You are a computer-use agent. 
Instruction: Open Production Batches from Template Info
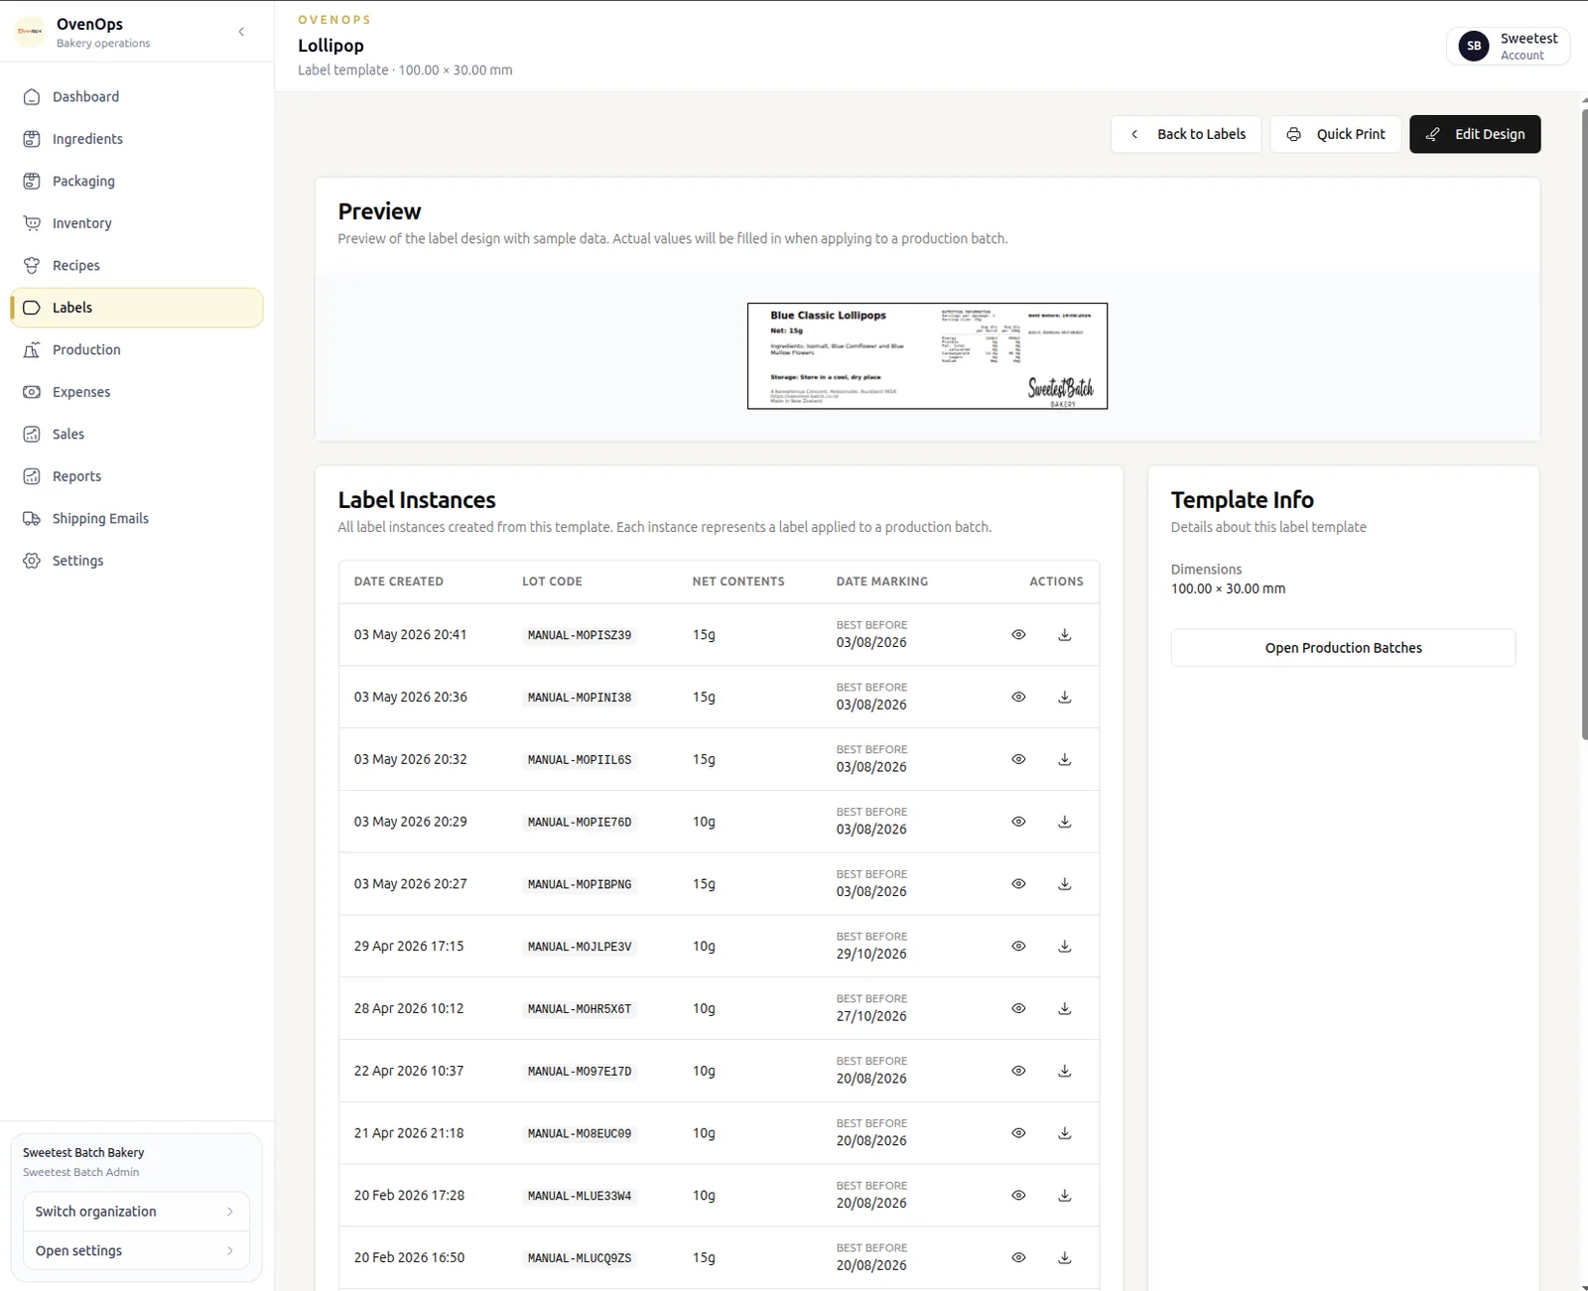[x=1343, y=648]
